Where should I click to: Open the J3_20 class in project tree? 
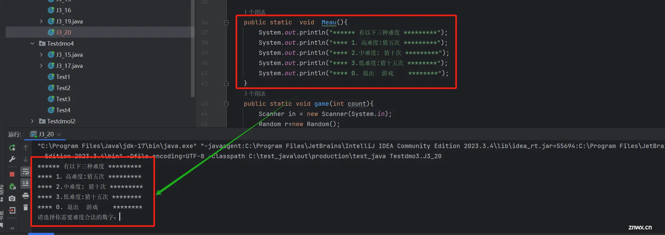tap(63, 32)
